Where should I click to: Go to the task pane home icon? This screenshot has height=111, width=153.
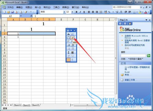130,24
